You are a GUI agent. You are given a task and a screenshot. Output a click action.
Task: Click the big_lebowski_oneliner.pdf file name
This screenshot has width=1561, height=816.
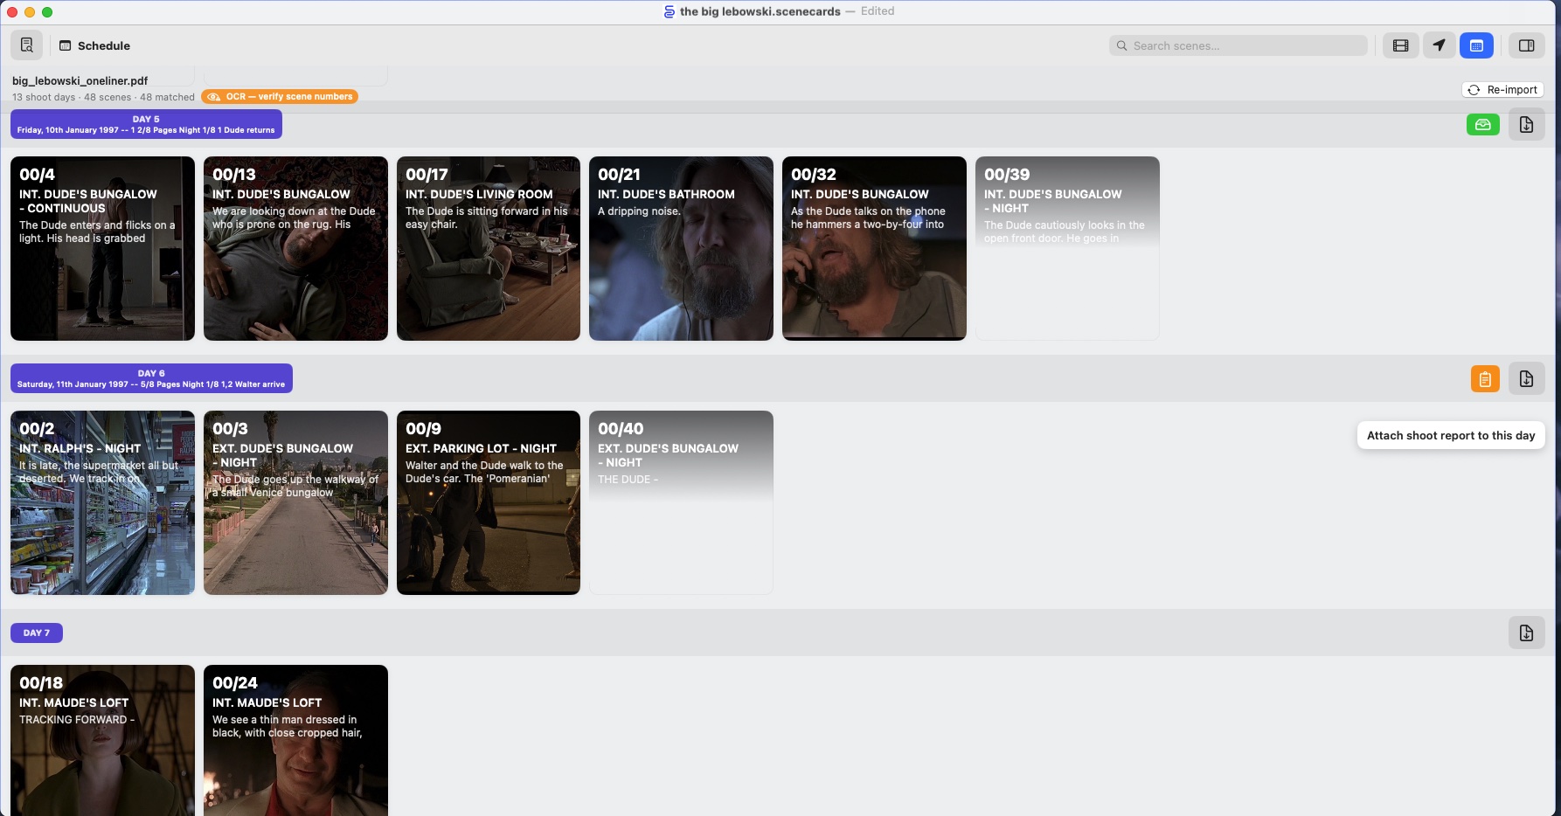tap(80, 80)
